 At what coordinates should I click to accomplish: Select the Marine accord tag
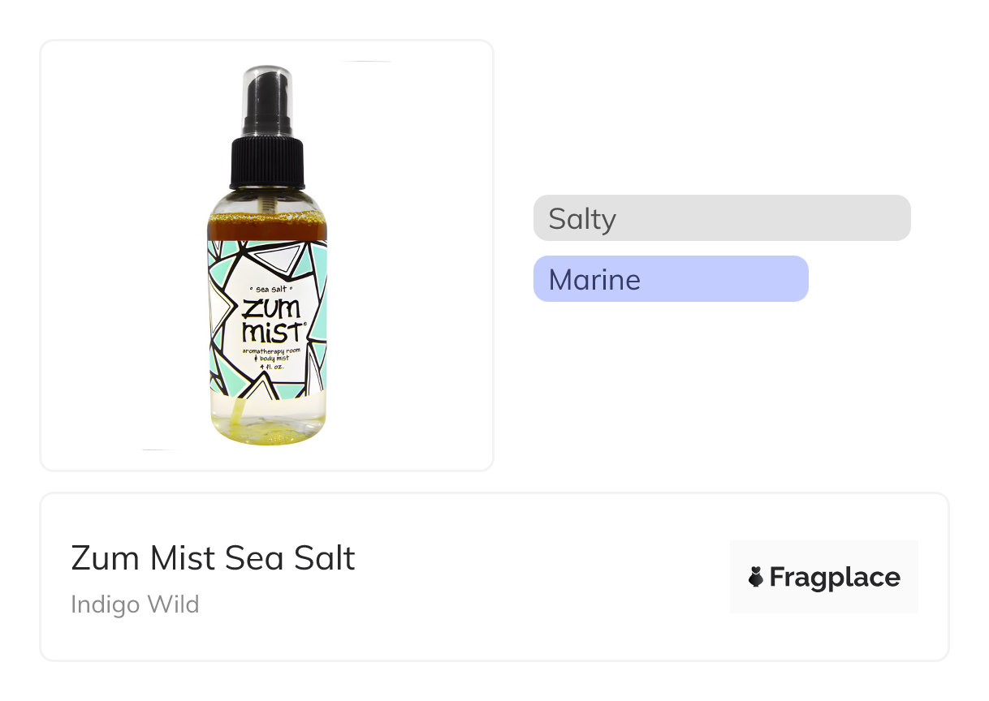pyautogui.click(x=594, y=280)
